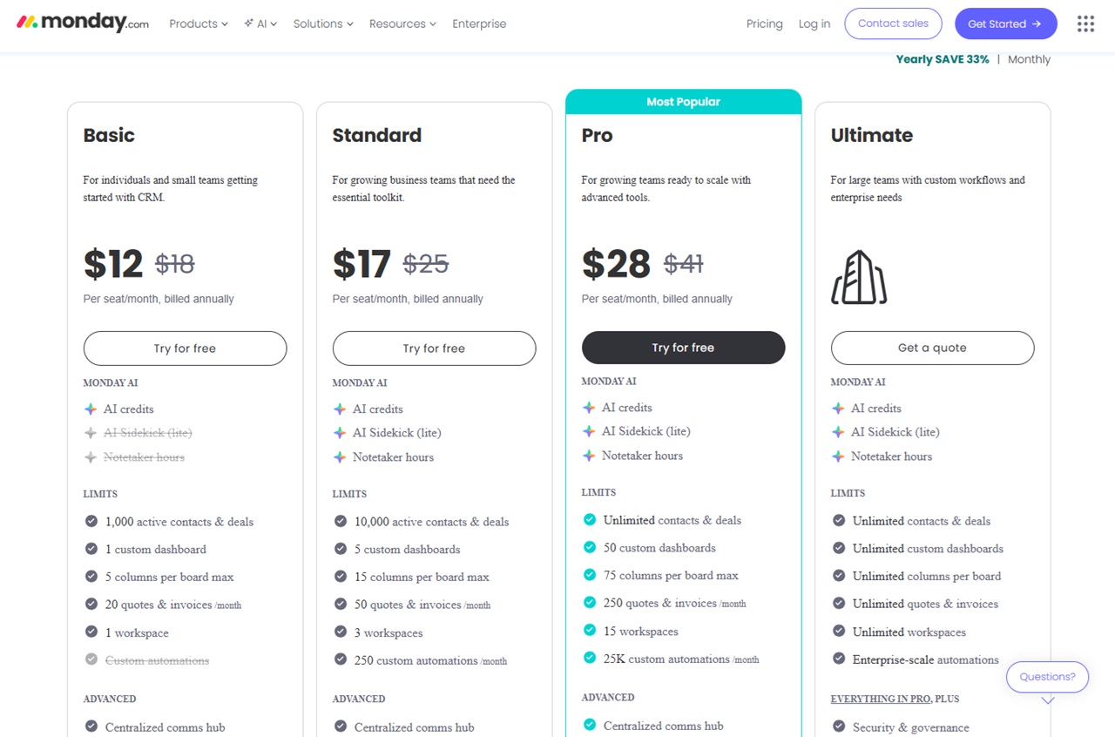Select Yearly SAVE 33% billing option

tap(942, 59)
